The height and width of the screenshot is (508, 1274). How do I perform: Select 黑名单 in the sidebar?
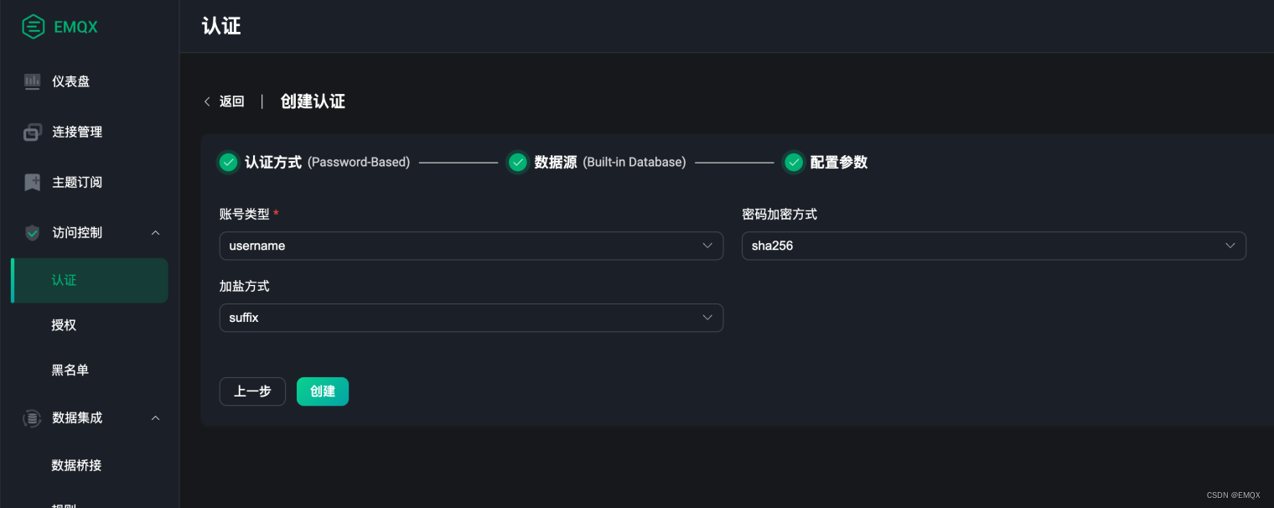click(x=70, y=370)
